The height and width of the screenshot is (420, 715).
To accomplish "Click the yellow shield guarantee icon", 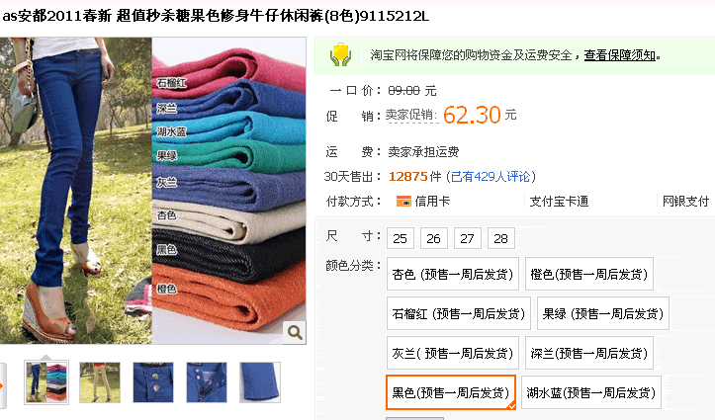I will point(340,55).
